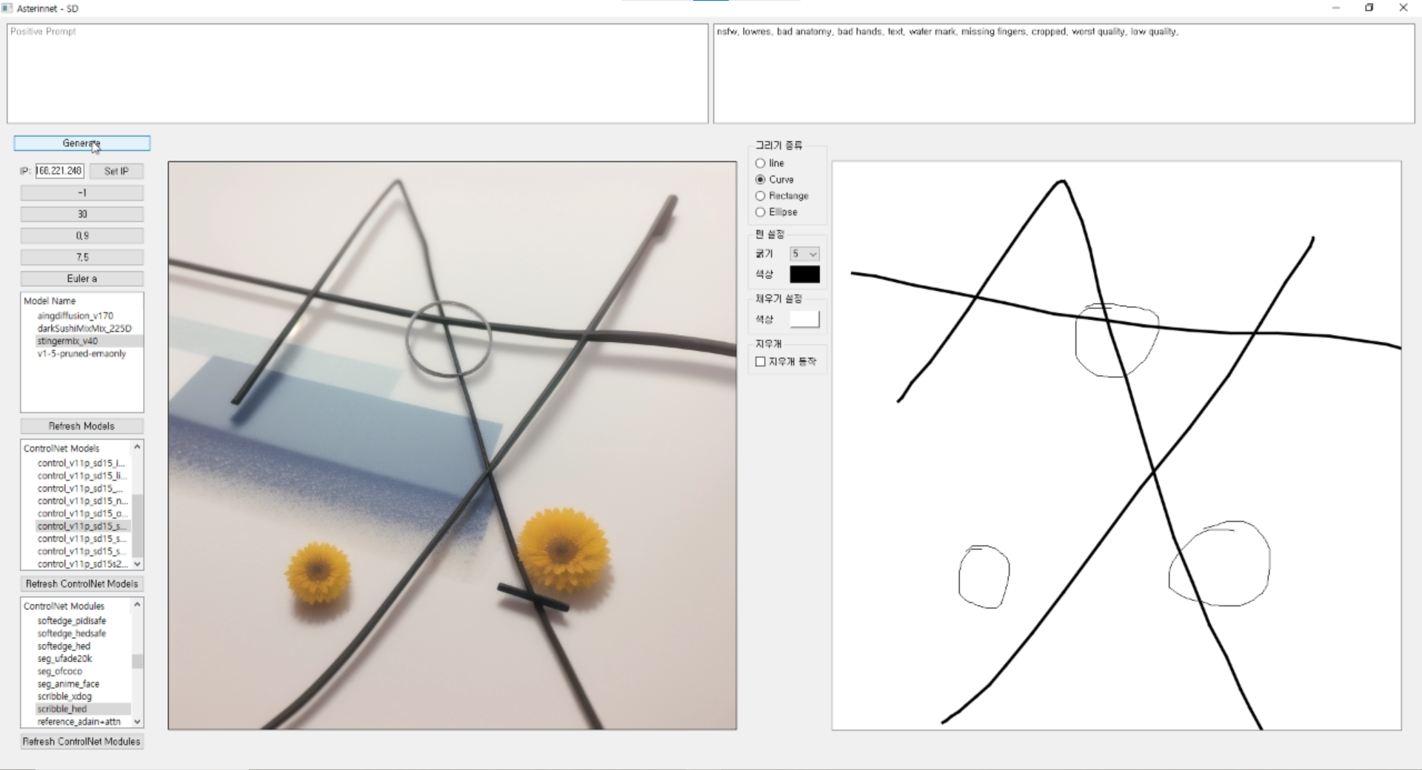Click inside the negative prompt text box
This screenshot has height=770, width=1422.
pos(1064,73)
